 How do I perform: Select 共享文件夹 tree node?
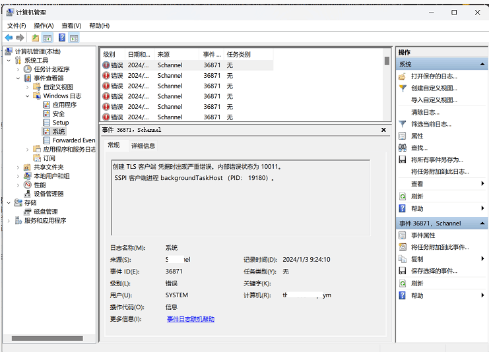tap(49, 167)
